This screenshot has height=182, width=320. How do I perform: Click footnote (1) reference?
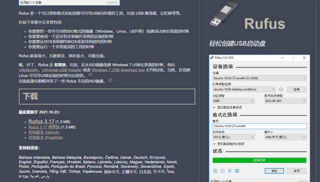[x=90, y=75]
